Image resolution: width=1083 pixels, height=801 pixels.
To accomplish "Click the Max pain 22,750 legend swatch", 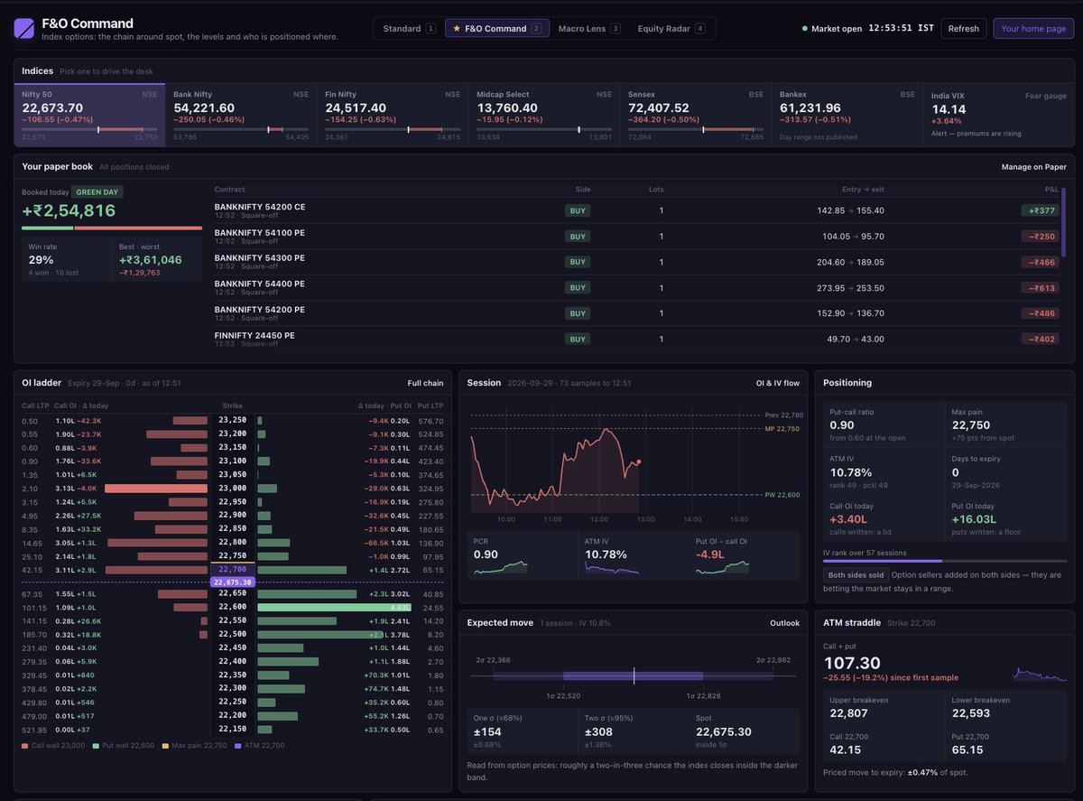I will click(x=165, y=746).
